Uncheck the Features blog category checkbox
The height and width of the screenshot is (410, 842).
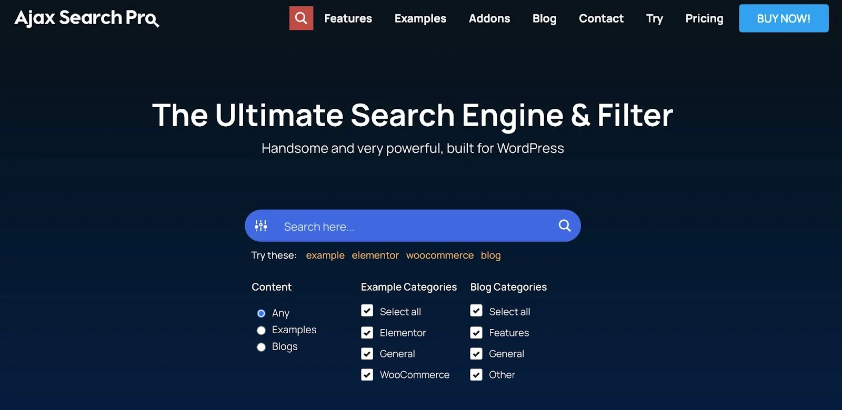[476, 333]
